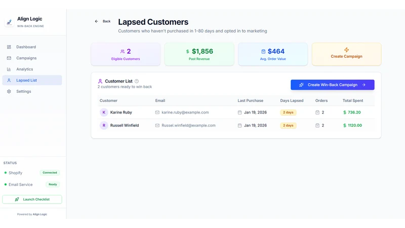Click the Past Revenue label

(x=199, y=59)
